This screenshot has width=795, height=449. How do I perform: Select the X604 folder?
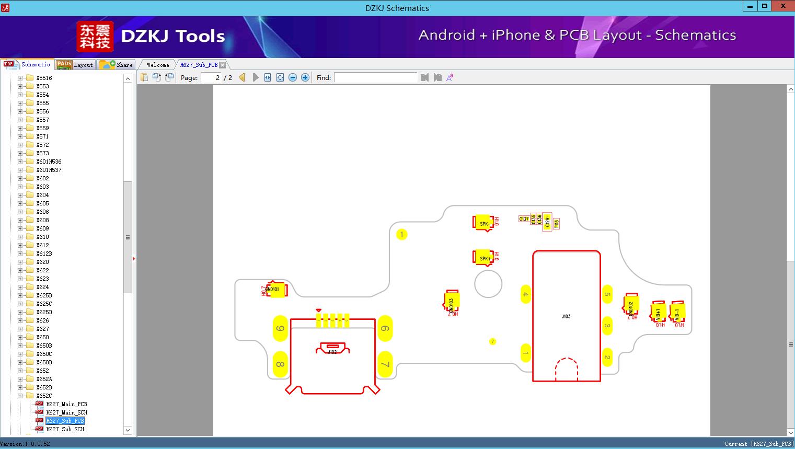click(x=42, y=195)
